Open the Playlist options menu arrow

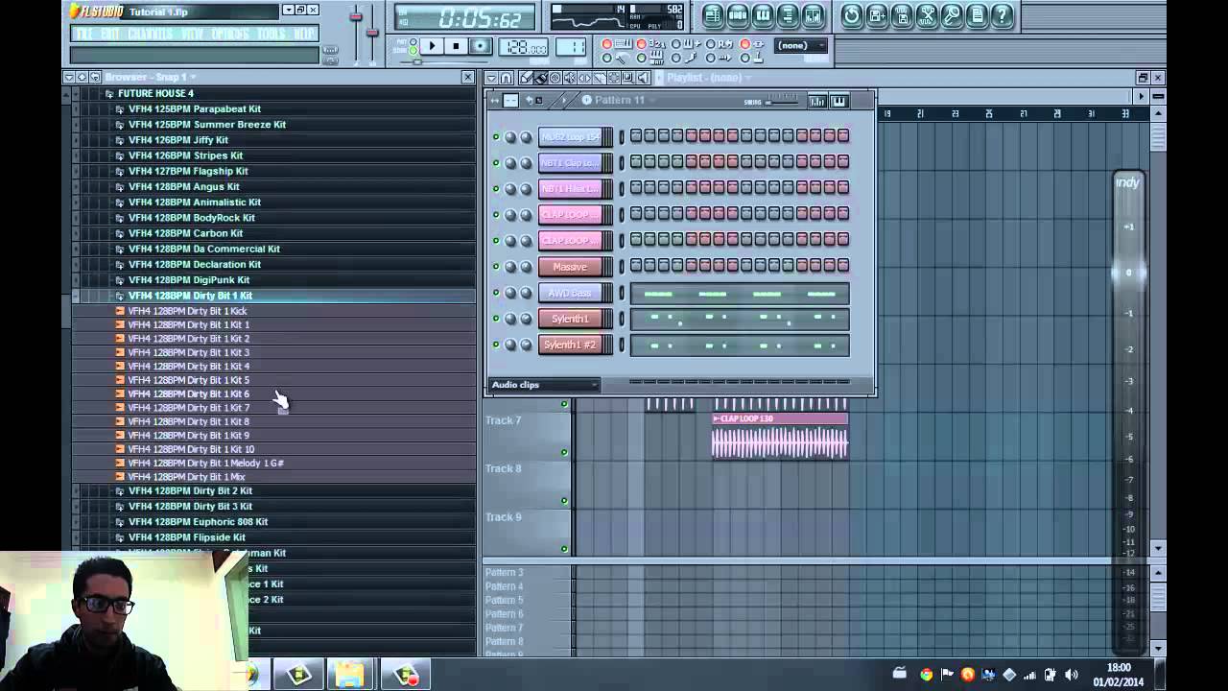pyautogui.click(x=490, y=78)
